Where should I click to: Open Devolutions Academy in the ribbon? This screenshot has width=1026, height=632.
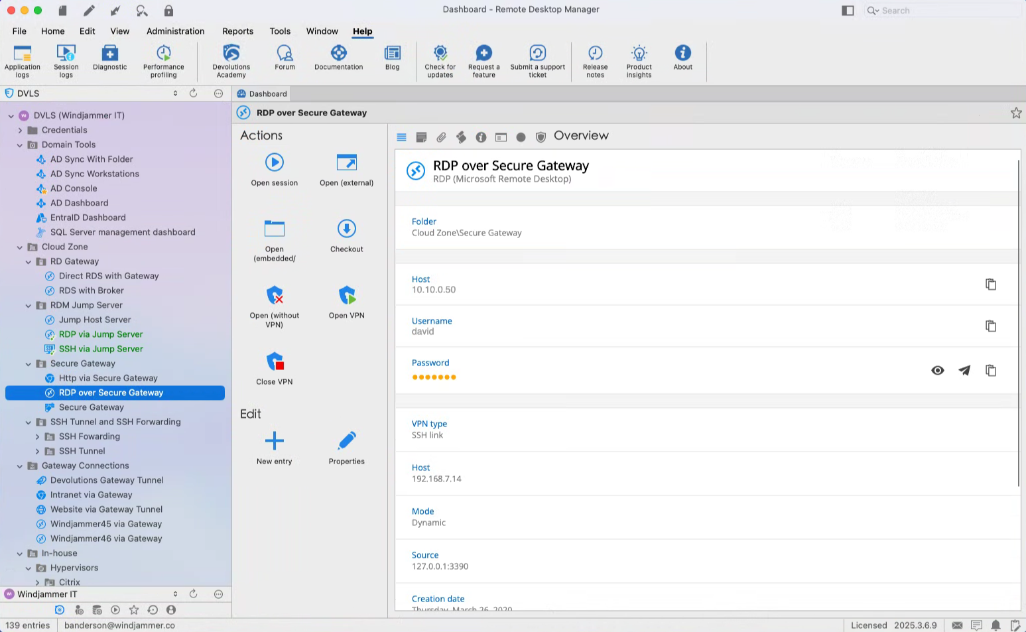[231, 53]
